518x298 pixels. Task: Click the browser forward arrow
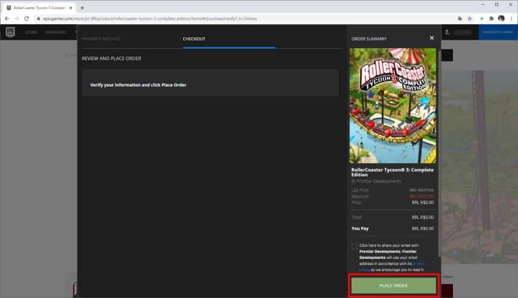pyautogui.click(x=17, y=19)
